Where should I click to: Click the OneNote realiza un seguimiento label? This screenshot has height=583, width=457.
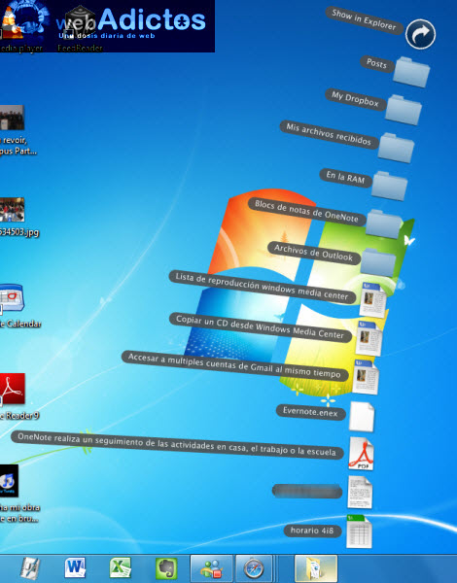[177, 444]
